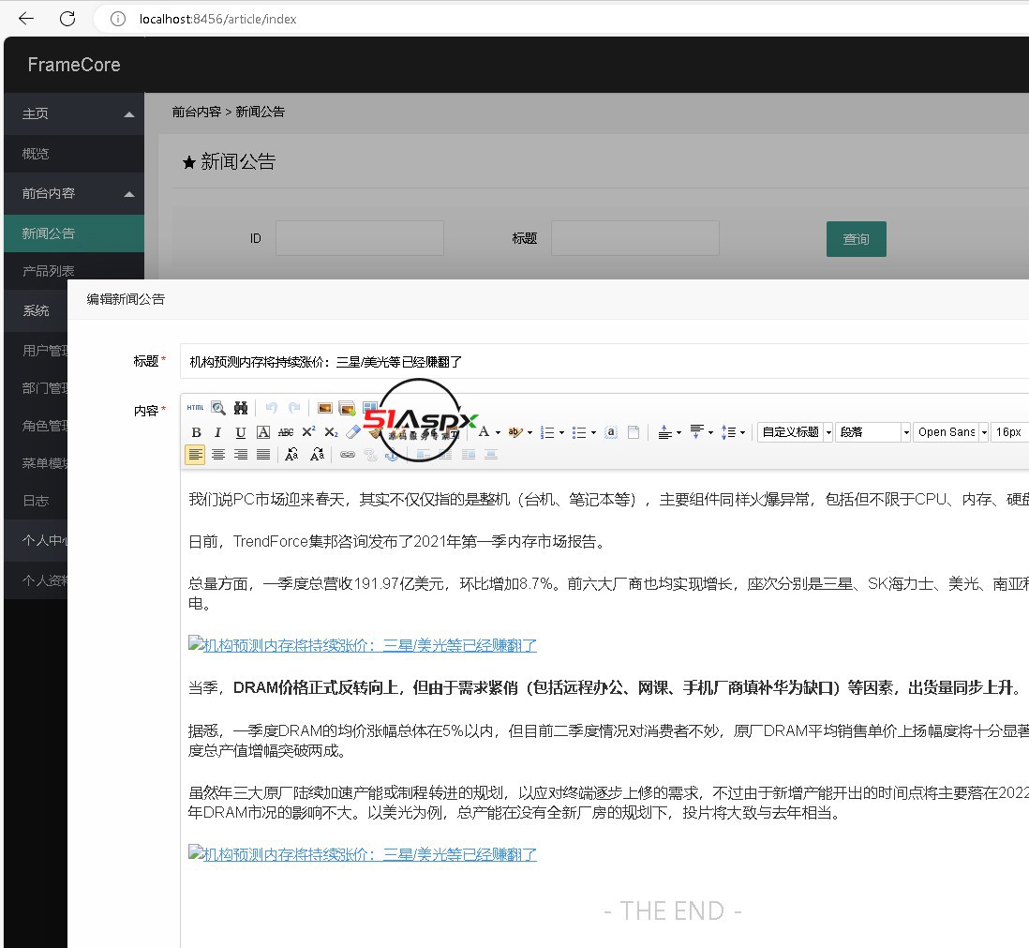Apply superscript formatting
1029x948 pixels.
pyautogui.click(x=308, y=432)
